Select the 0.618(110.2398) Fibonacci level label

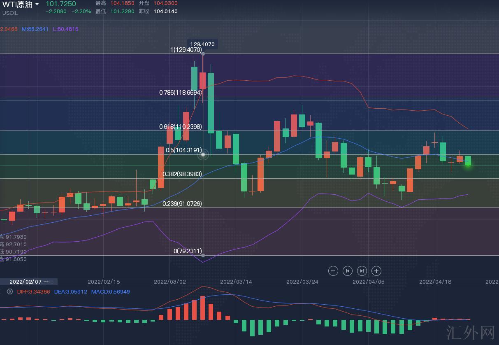(181, 127)
